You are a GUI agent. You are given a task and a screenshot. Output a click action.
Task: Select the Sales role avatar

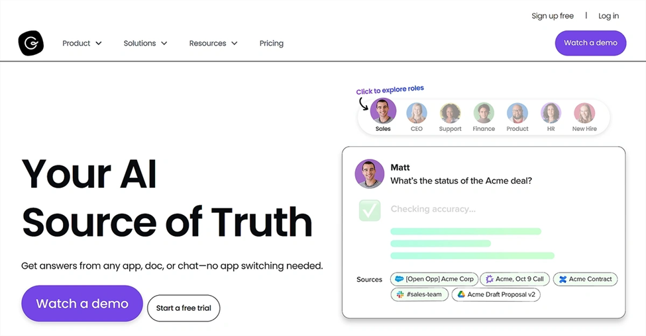(383, 112)
